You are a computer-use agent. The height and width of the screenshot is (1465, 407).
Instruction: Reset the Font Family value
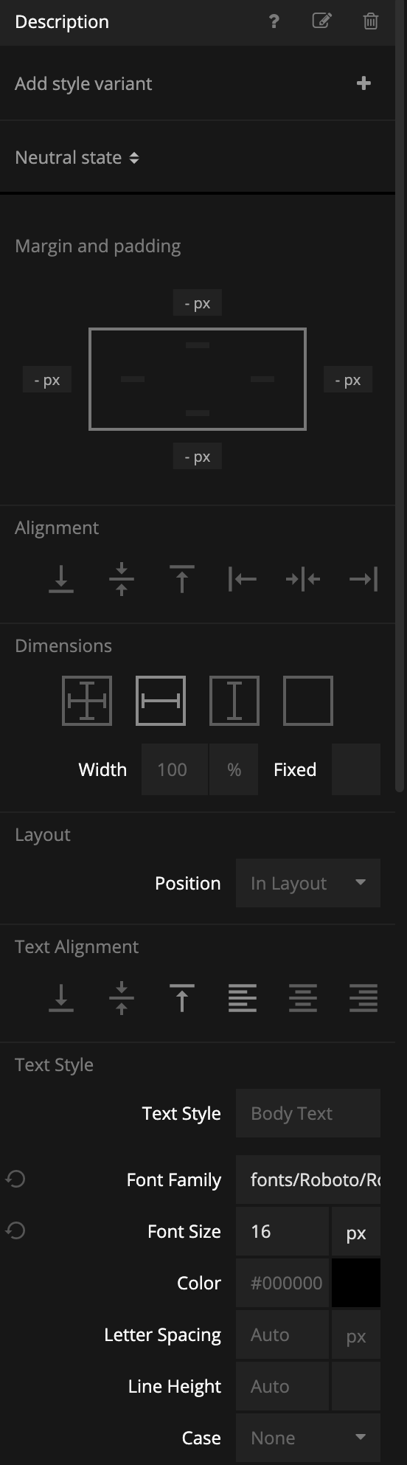pyautogui.click(x=15, y=1180)
